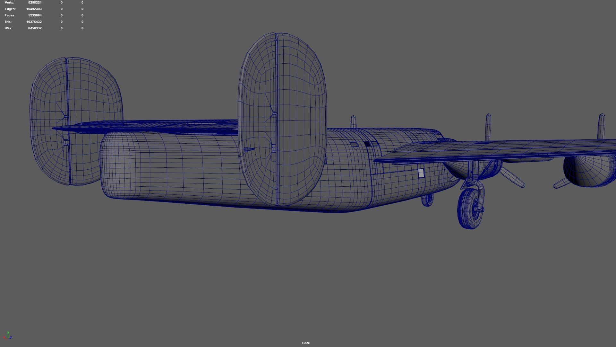Click the Edges count value 10492393
Image resolution: width=616 pixels, height=347 pixels.
[x=34, y=9]
